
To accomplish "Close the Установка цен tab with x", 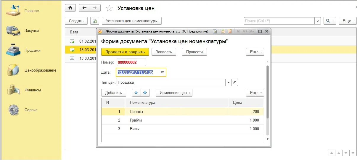I will (x=356, y=7).
